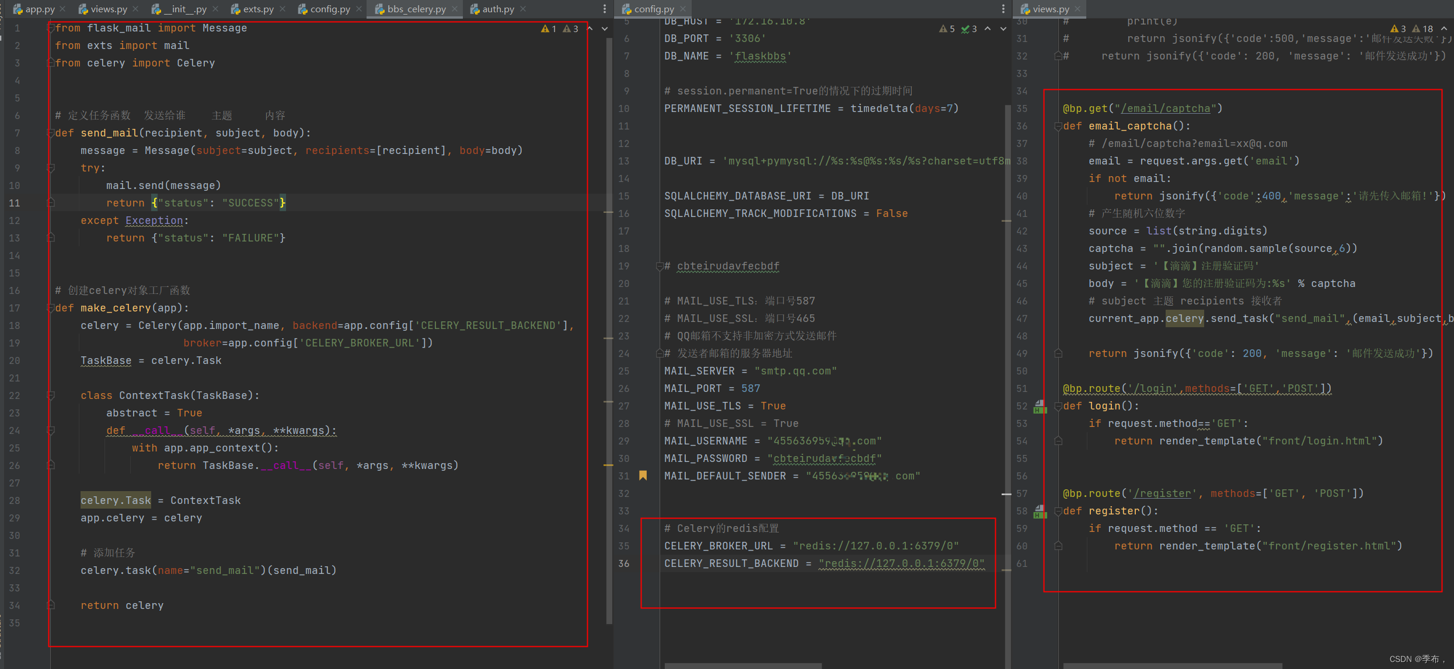Open related template icon beside def register()
Screen dimensions: 1454x669
point(1040,512)
